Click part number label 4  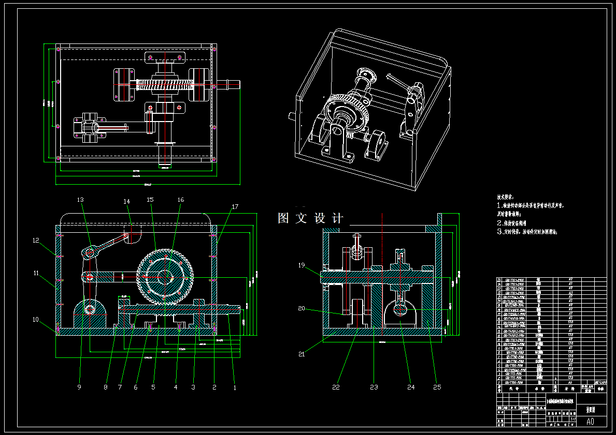coord(176,387)
